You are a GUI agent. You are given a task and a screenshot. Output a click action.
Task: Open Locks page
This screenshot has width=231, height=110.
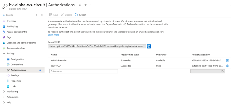[13, 86]
